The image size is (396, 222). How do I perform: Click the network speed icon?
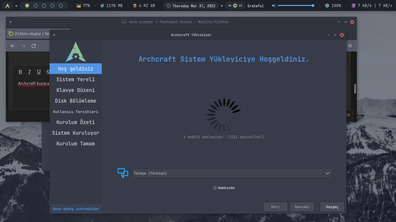(353, 5)
